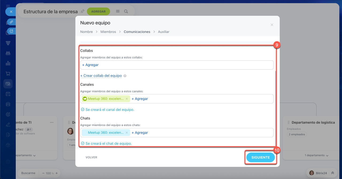Click the help icon beside Crear collab
342x179 pixels.
(x=125, y=76)
